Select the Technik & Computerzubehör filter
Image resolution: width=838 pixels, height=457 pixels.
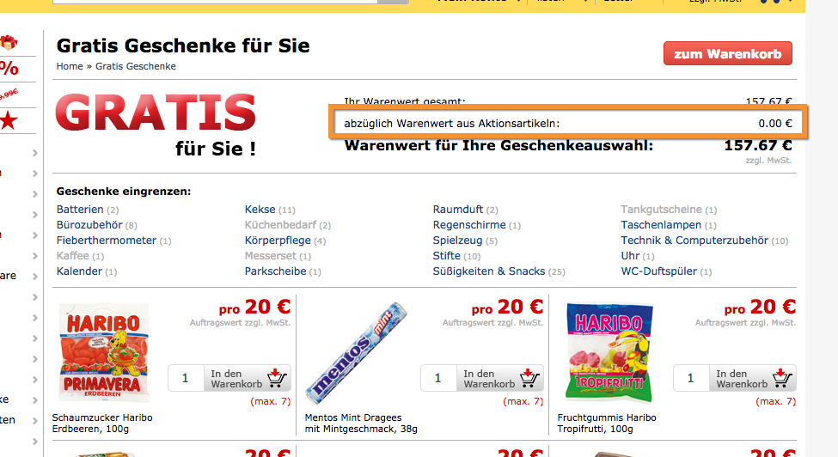tap(694, 241)
